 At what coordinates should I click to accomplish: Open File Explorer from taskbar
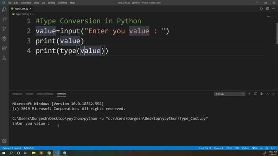[x=34, y=153]
